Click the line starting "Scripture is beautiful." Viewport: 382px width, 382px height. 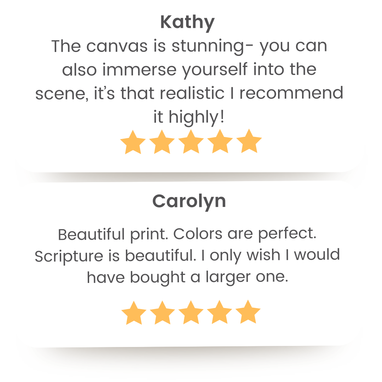click(187, 255)
